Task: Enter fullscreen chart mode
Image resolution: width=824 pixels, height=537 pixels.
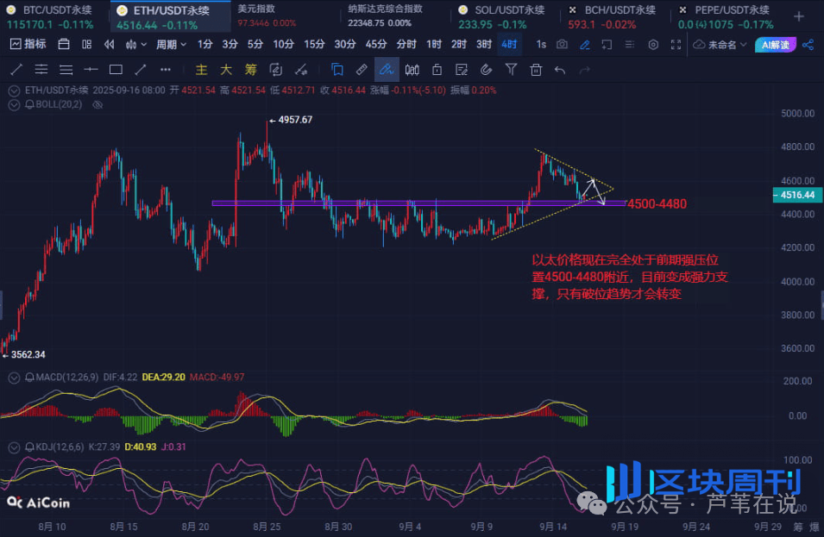Action: click(x=676, y=45)
